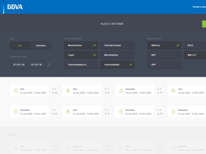Uncheck the Login functionality checkbox
The width and height of the screenshot is (206, 154).
(x=95, y=55)
